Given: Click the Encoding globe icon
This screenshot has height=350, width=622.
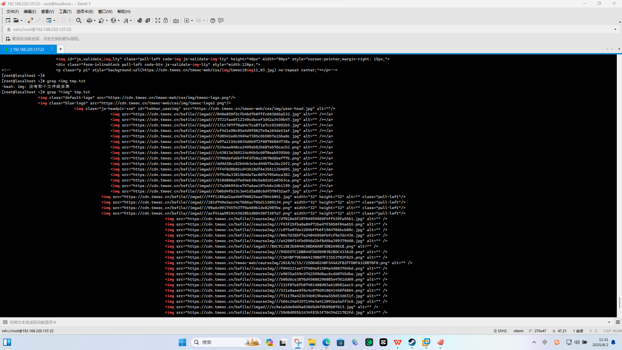Looking at the screenshot, I should [x=113, y=20].
